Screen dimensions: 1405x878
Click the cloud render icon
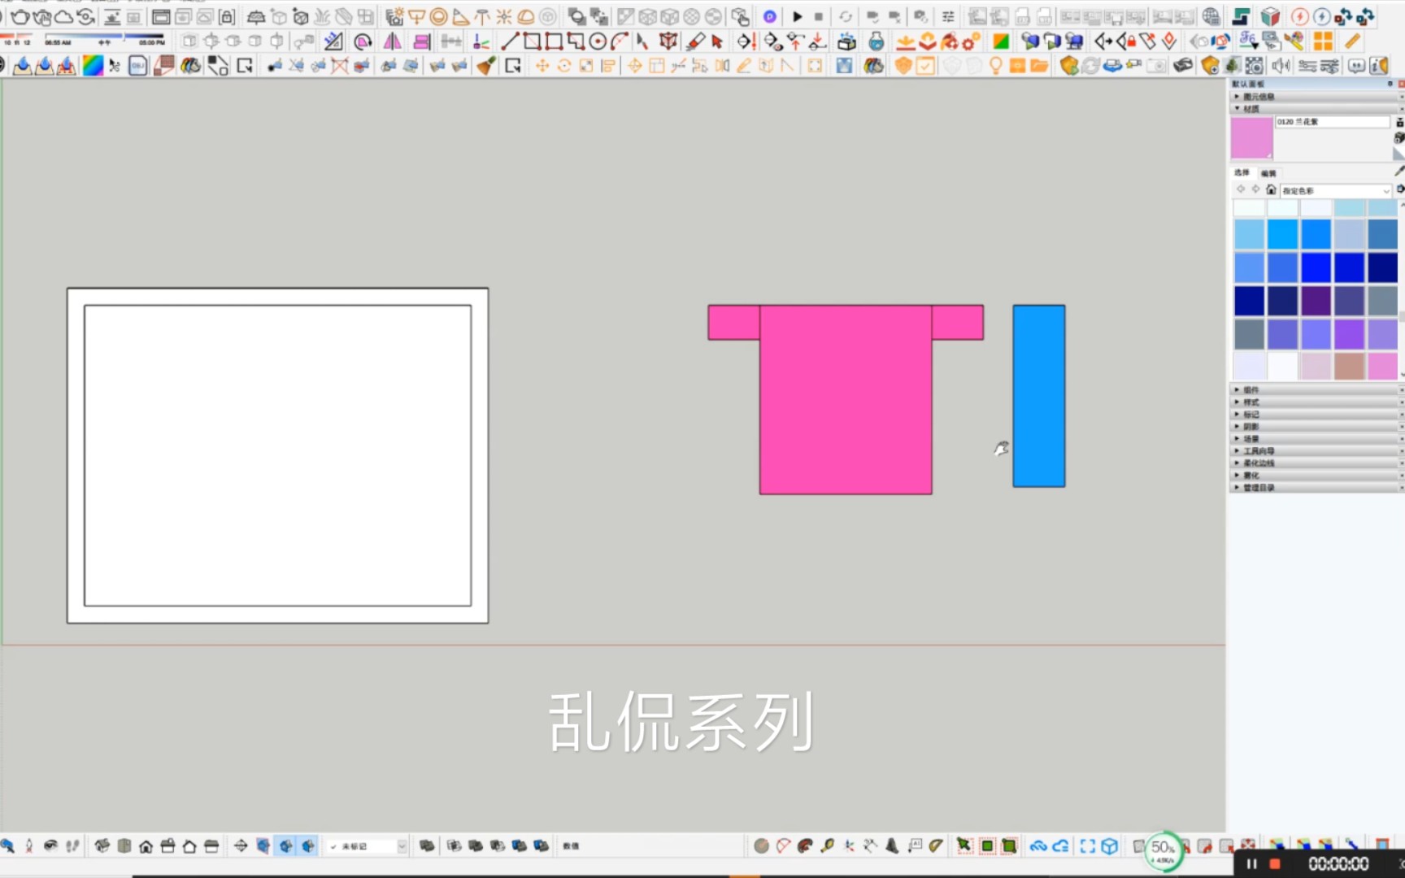[63, 17]
